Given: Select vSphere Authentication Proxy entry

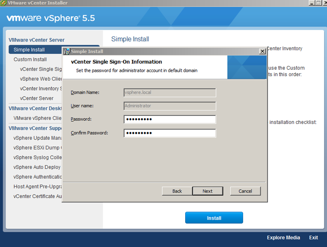Looking at the screenshot, I should click(x=38, y=177).
